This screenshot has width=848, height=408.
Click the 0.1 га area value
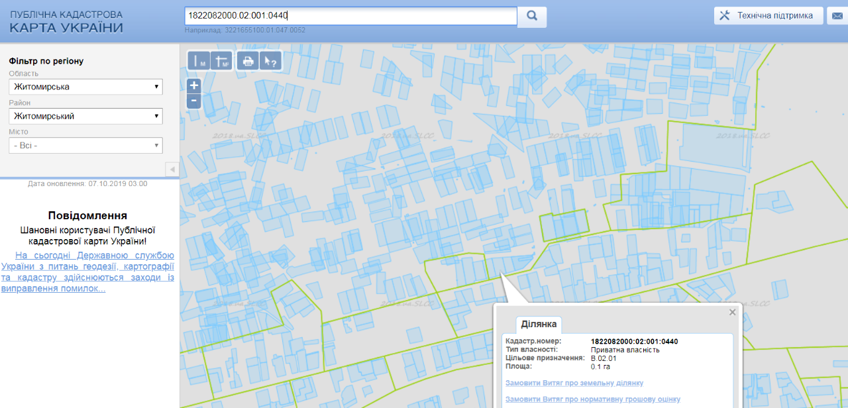click(x=599, y=366)
